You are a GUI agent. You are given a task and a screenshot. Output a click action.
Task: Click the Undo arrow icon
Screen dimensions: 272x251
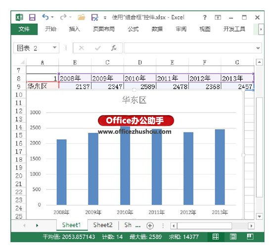[x=45, y=17]
